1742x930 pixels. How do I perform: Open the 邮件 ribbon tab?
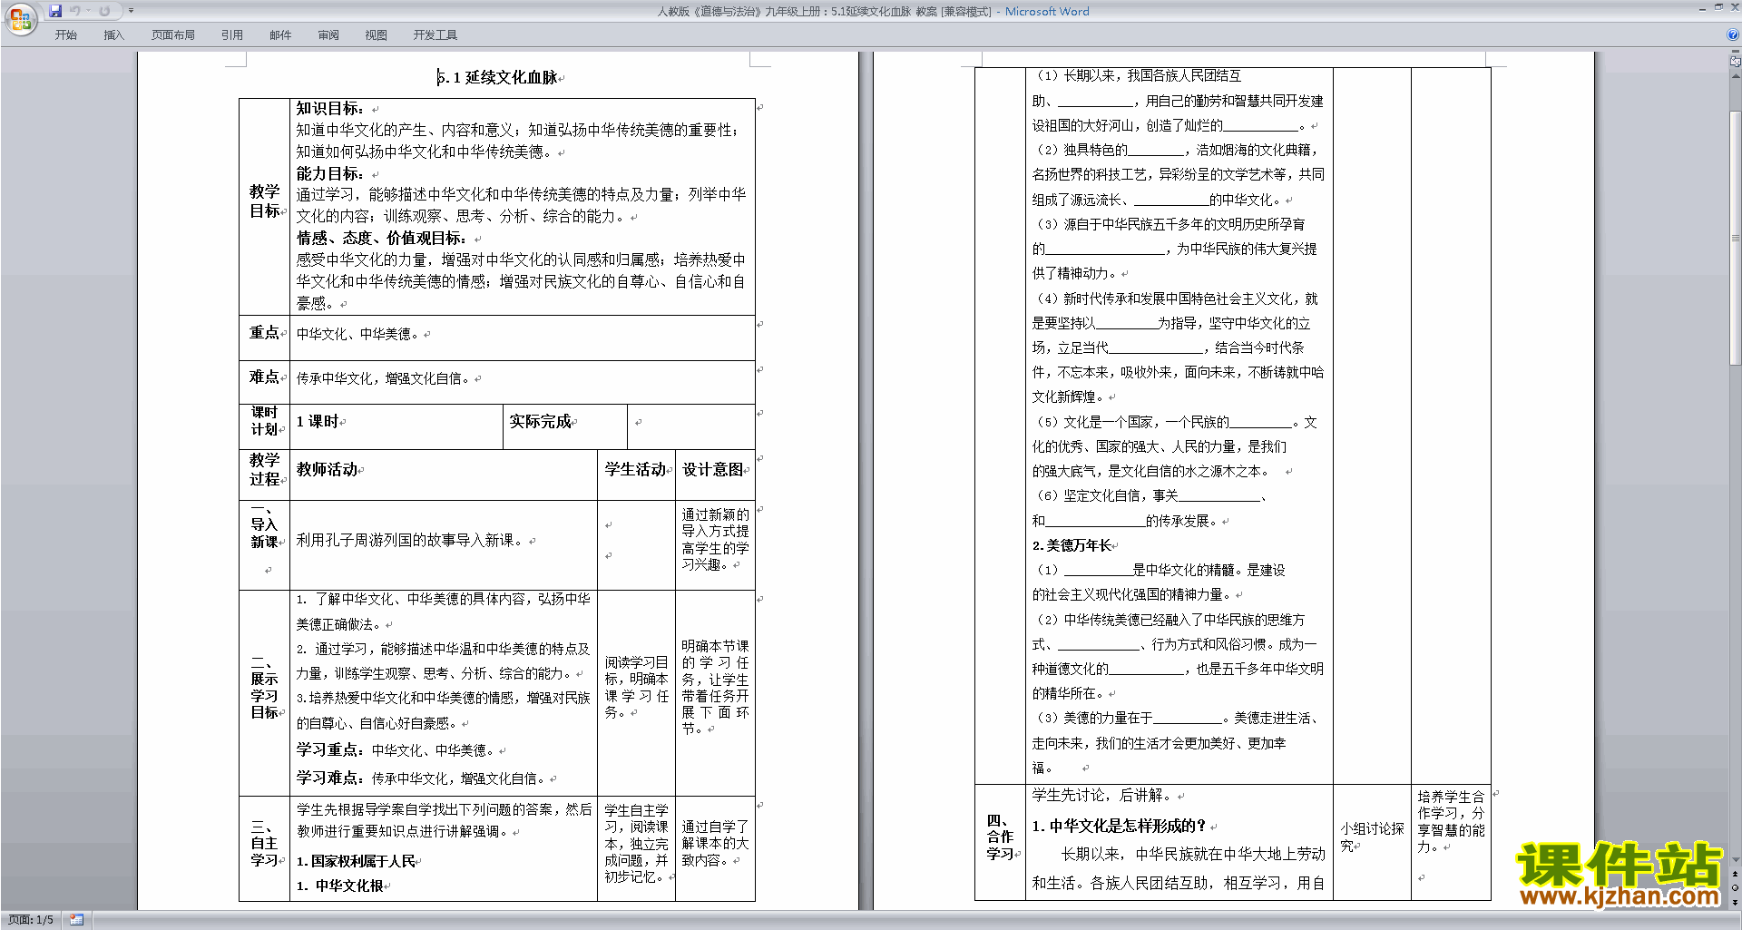click(x=280, y=35)
